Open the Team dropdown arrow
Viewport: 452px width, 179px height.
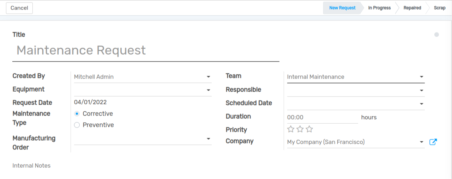(x=421, y=77)
